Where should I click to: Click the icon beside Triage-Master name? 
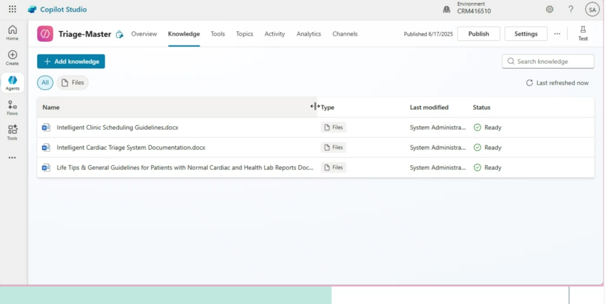119,34
